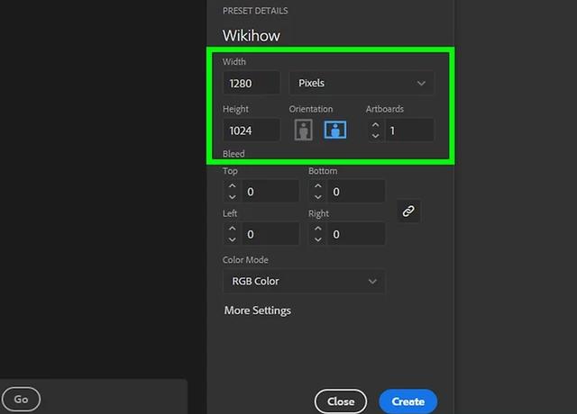Click the Height field showing 1024

tap(252, 130)
